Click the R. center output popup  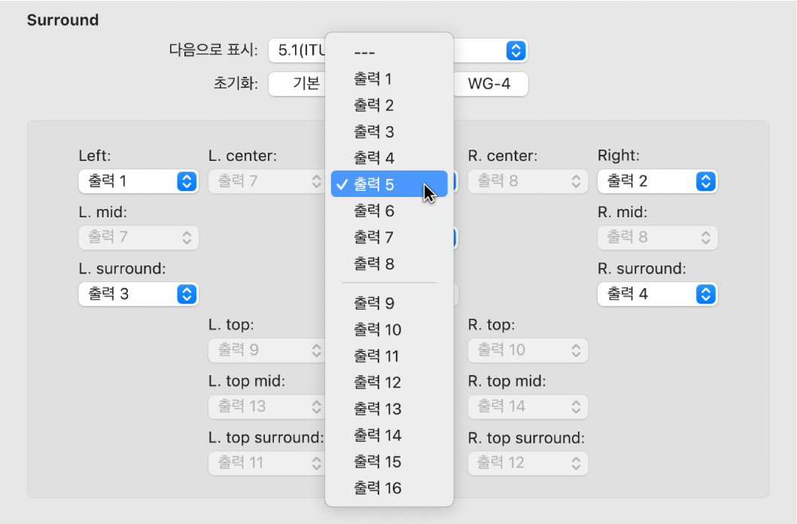[528, 181]
